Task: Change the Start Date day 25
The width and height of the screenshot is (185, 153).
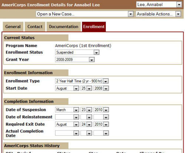Action: (86, 88)
